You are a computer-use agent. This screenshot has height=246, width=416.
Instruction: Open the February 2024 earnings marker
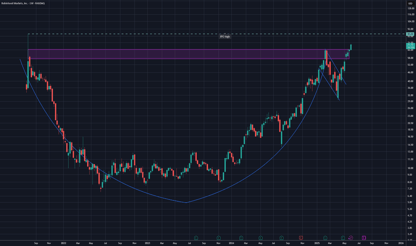(241, 238)
